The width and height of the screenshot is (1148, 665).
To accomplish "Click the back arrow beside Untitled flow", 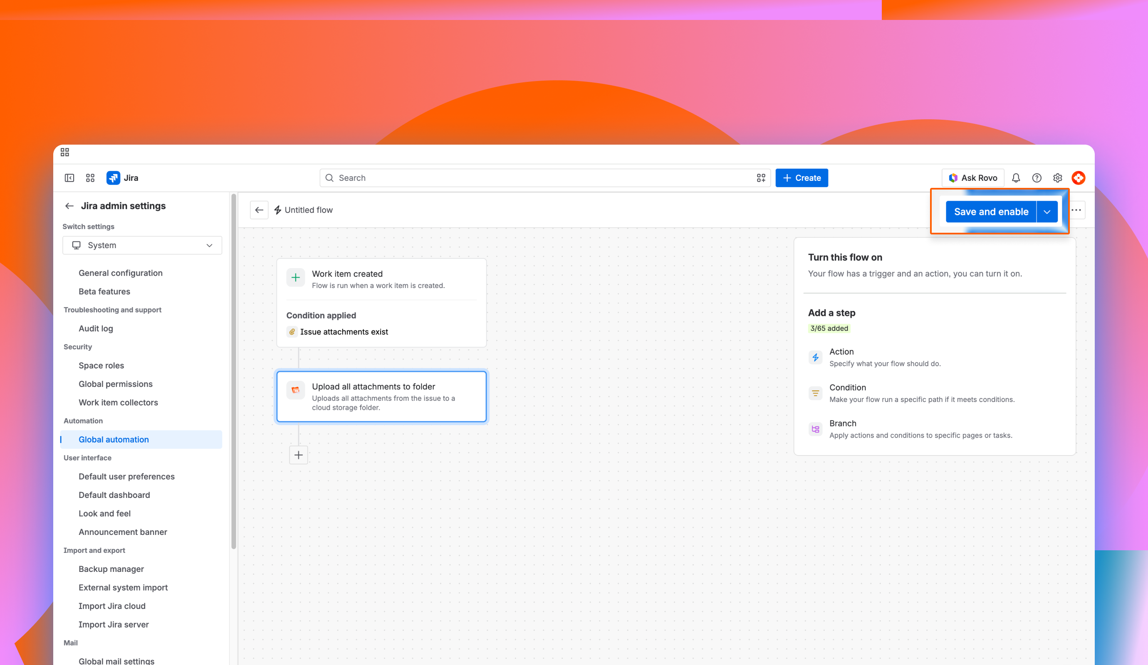I will click(x=259, y=210).
